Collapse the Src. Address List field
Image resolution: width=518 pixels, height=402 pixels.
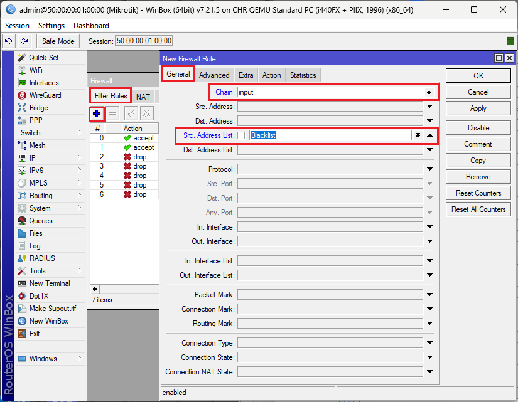(430, 135)
